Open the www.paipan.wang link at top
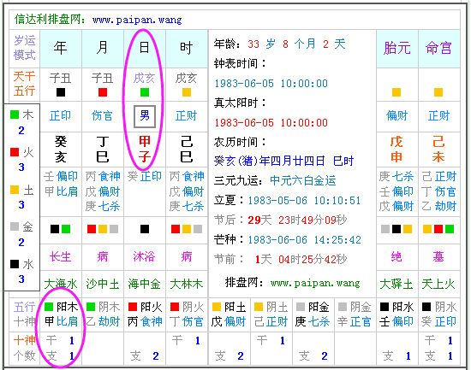Viewport: 471px width, 370px height. [137, 20]
